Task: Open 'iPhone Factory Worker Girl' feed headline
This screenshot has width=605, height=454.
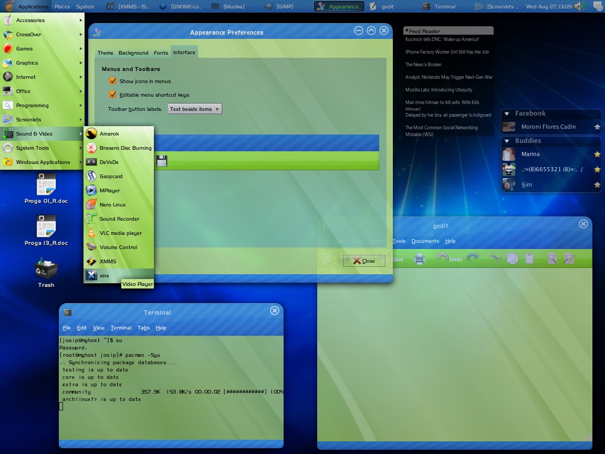Action: coord(447,51)
